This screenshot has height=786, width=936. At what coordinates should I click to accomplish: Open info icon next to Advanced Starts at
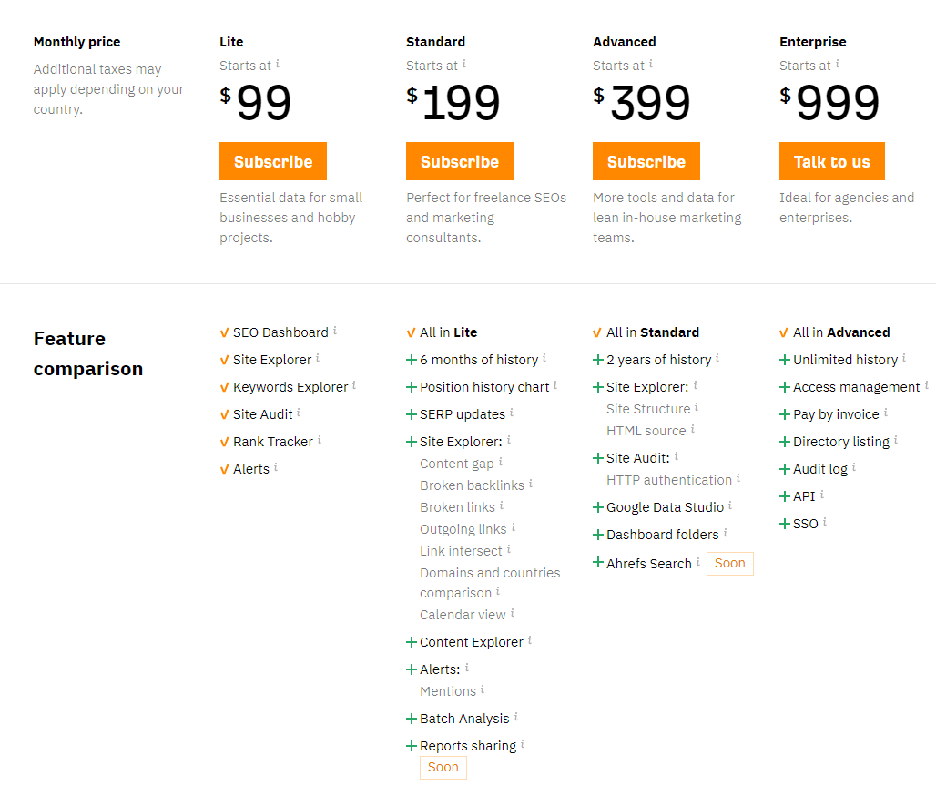pyautogui.click(x=651, y=64)
